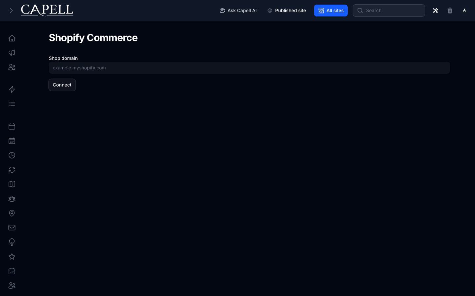This screenshot has width=475, height=296.
Task: Expand the sidebar with the chevron arrow
Action: [11, 11]
